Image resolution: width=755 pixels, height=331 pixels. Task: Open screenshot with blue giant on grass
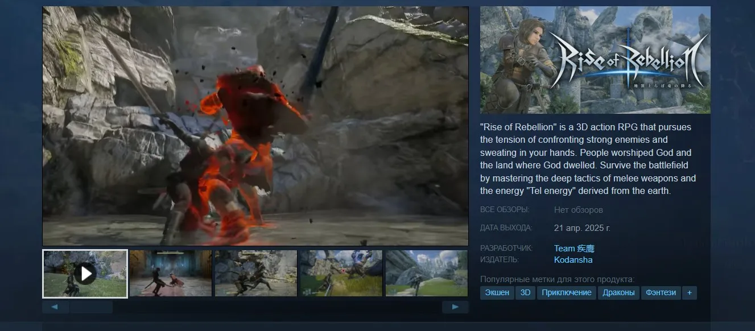(x=341, y=274)
